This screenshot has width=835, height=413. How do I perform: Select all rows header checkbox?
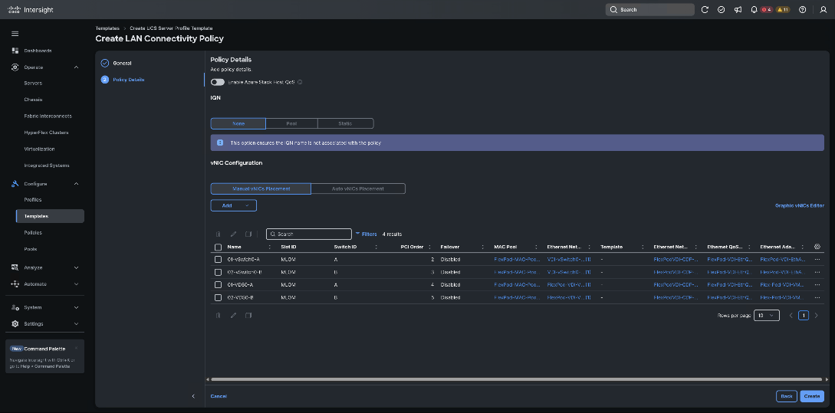point(218,247)
